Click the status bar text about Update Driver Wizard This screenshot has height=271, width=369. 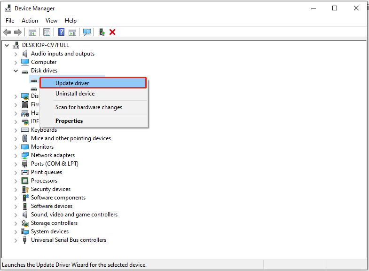(74, 265)
